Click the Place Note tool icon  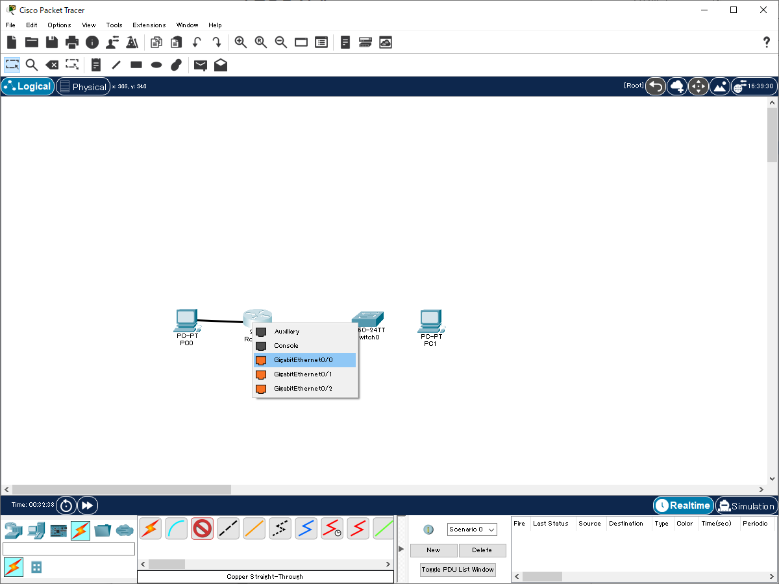pos(96,65)
